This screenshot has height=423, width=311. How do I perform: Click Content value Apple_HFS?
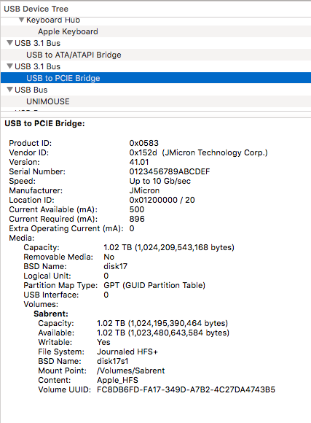117,380
